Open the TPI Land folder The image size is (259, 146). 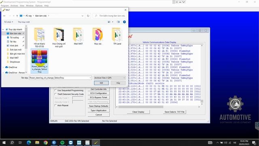point(117,36)
